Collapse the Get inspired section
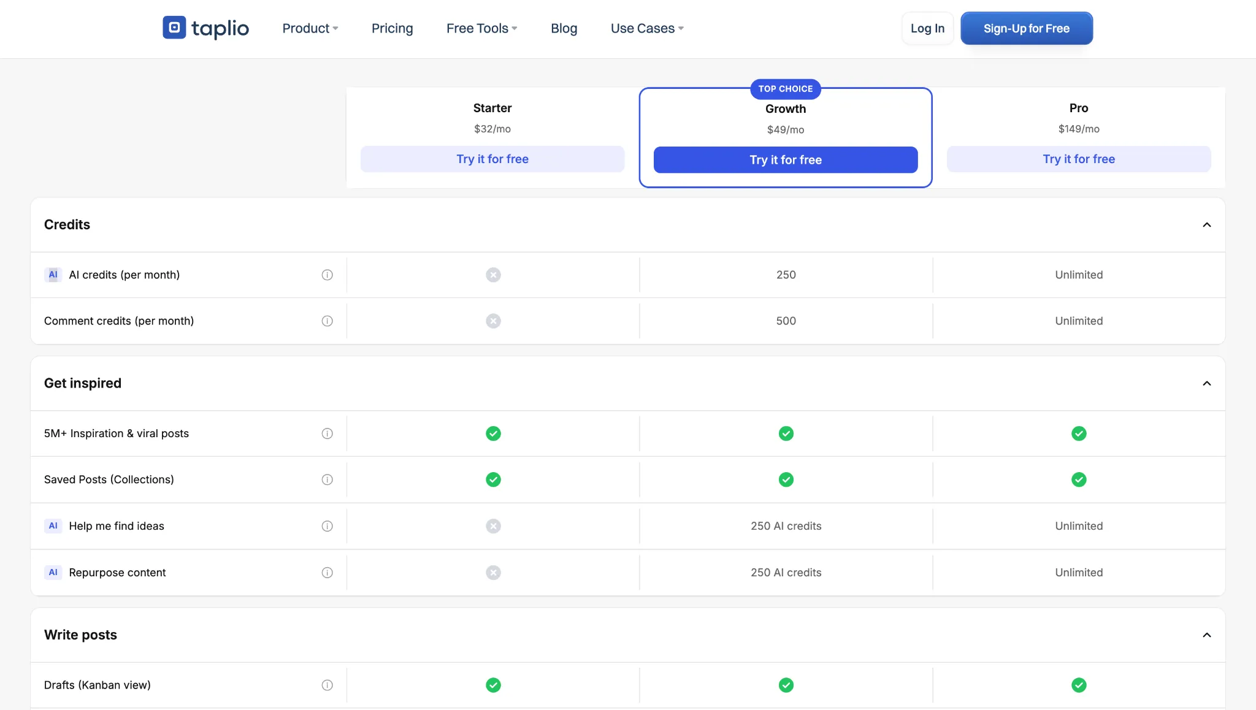The width and height of the screenshot is (1256, 710). click(x=1206, y=383)
